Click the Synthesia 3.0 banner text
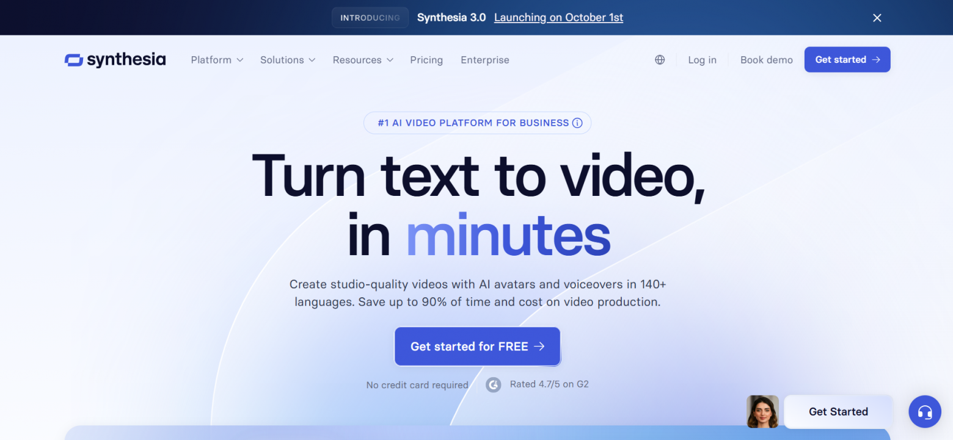This screenshot has height=440, width=953. coord(451,18)
